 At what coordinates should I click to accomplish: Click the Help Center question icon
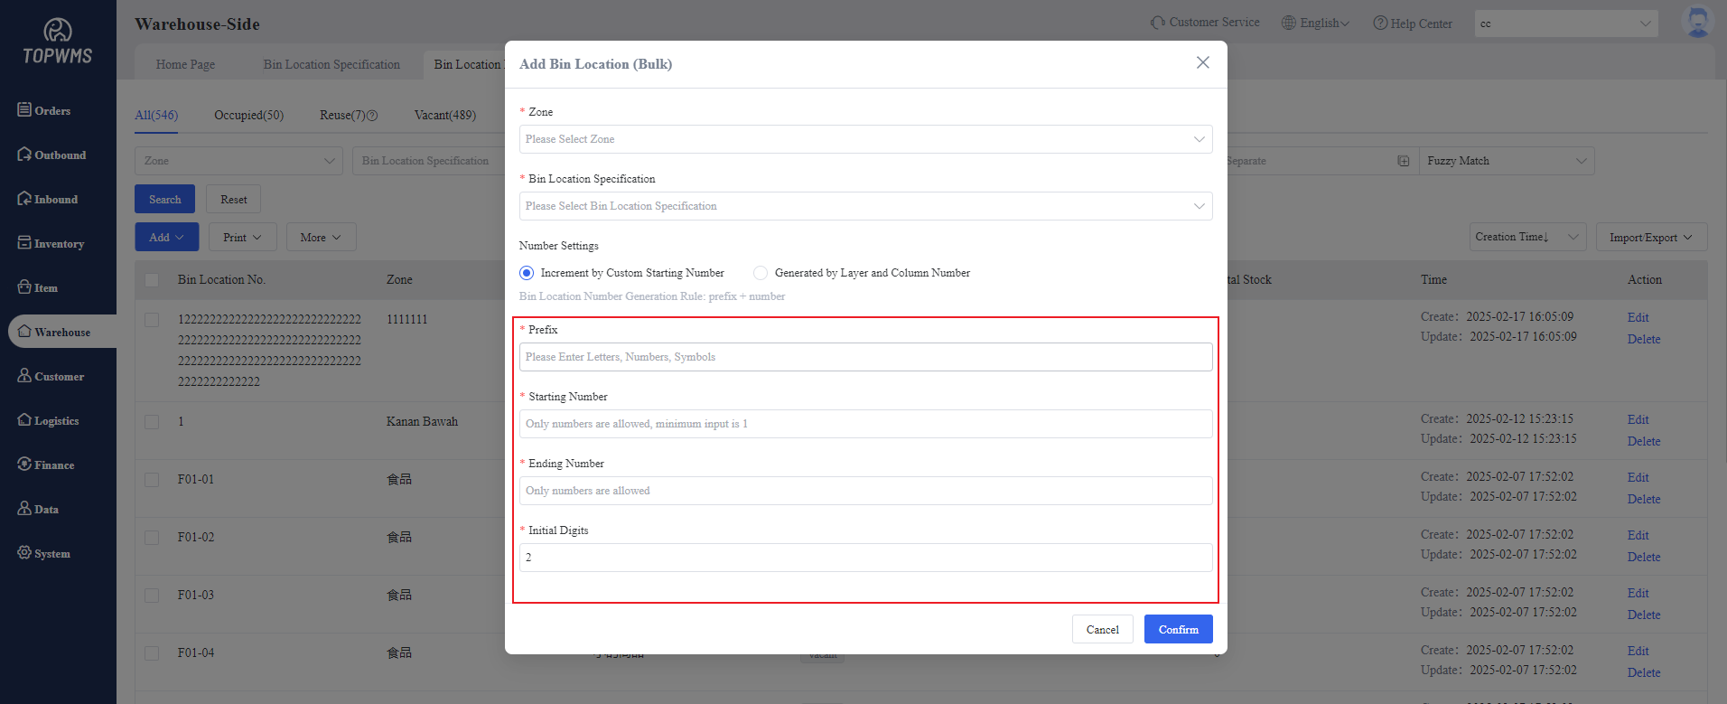coord(1380,23)
